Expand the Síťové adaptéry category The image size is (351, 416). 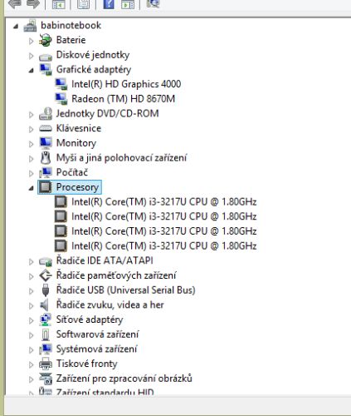[32, 320]
